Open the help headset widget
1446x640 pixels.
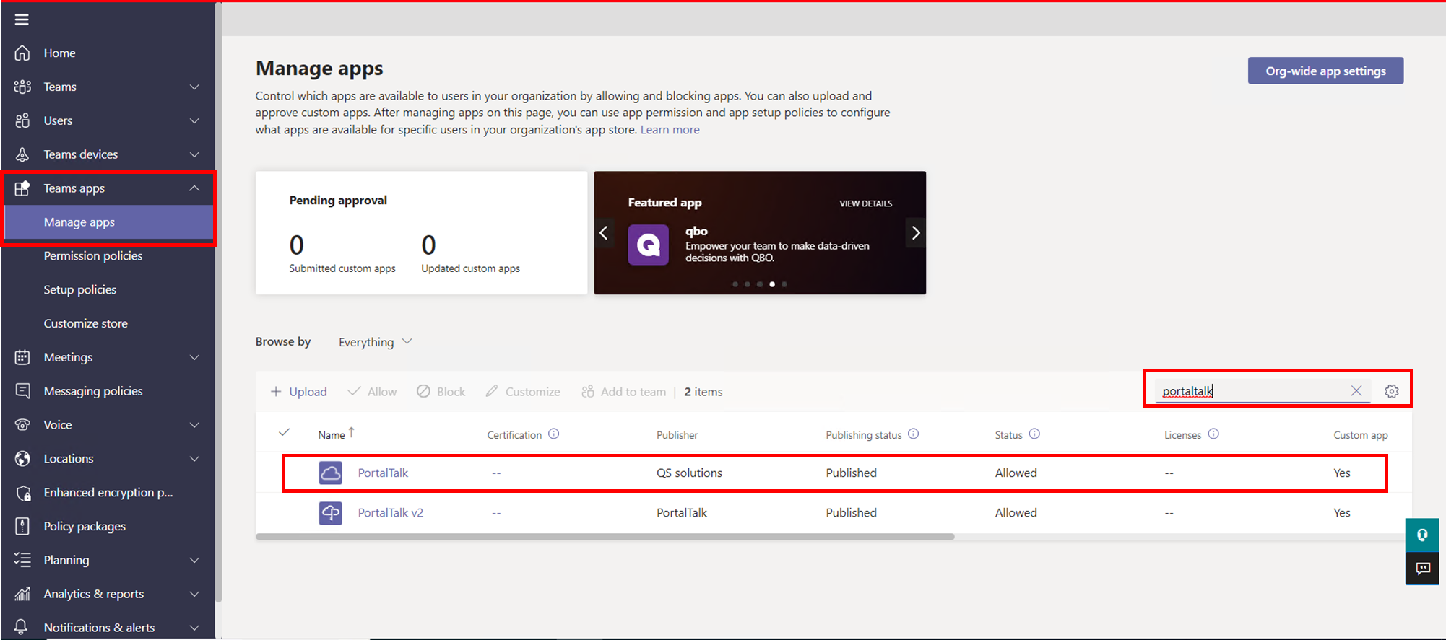click(1422, 535)
